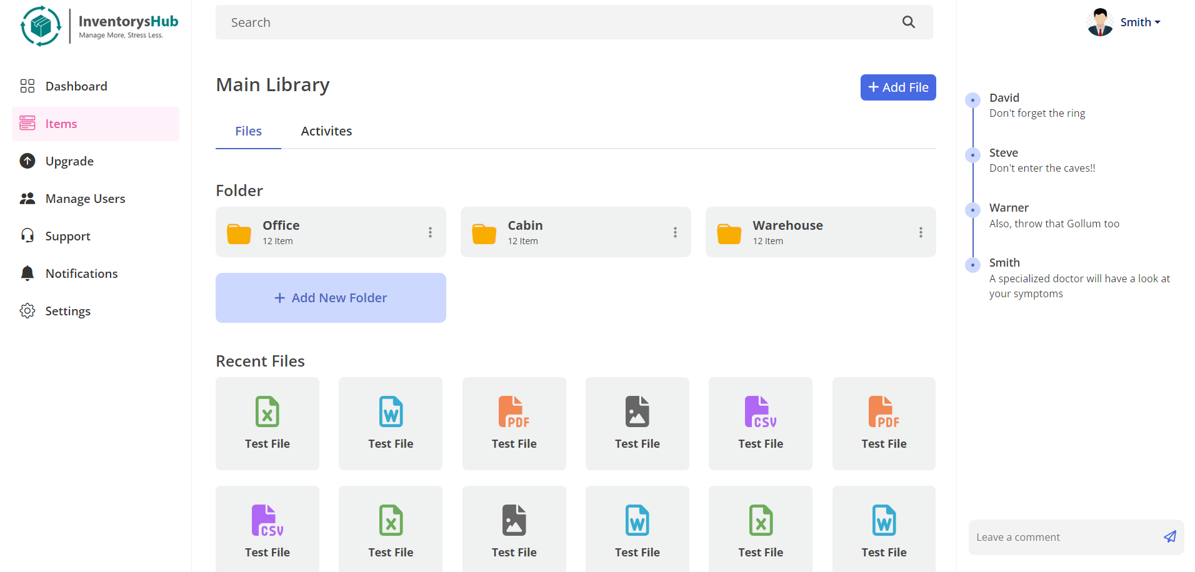Open second-row image Test File
1195x572 pixels.
pyautogui.click(x=514, y=529)
